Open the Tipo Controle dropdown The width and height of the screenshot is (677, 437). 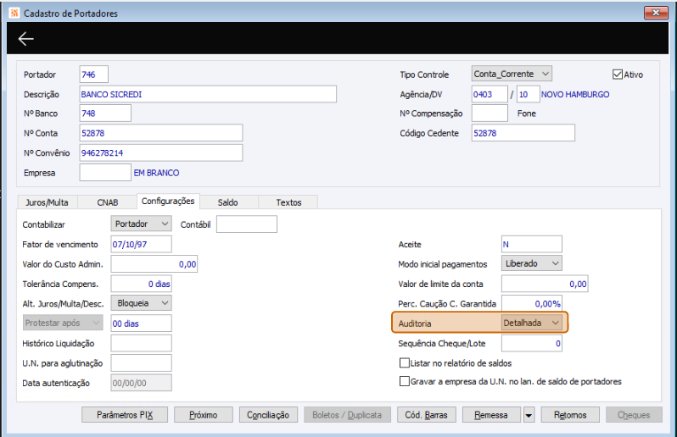click(x=512, y=75)
